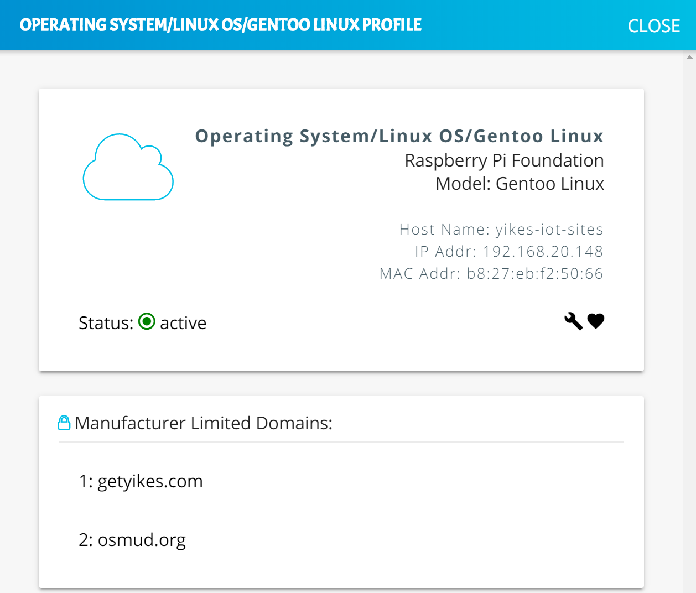This screenshot has height=593, width=696.
Task: Click the IP Addr 192.168.20.148 text
Action: (509, 252)
